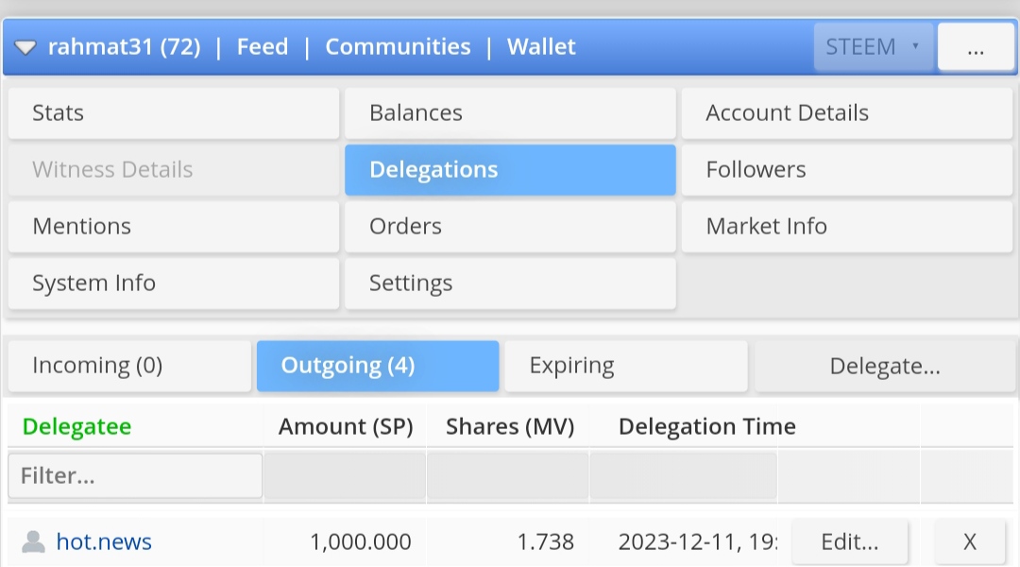Open the Mentions tab
This screenshot has width=1020, height=567.
(173, 227)
